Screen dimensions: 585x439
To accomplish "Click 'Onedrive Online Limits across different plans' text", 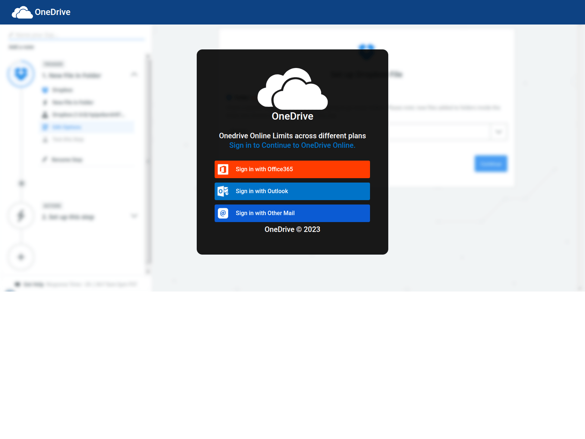I will point(292,136).
